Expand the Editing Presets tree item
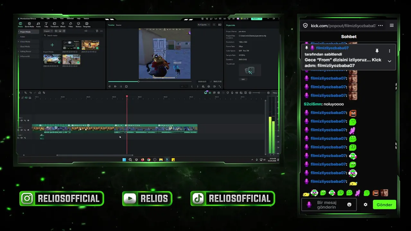411x231 pixels. pyautogui.click(x=19, y=51)
